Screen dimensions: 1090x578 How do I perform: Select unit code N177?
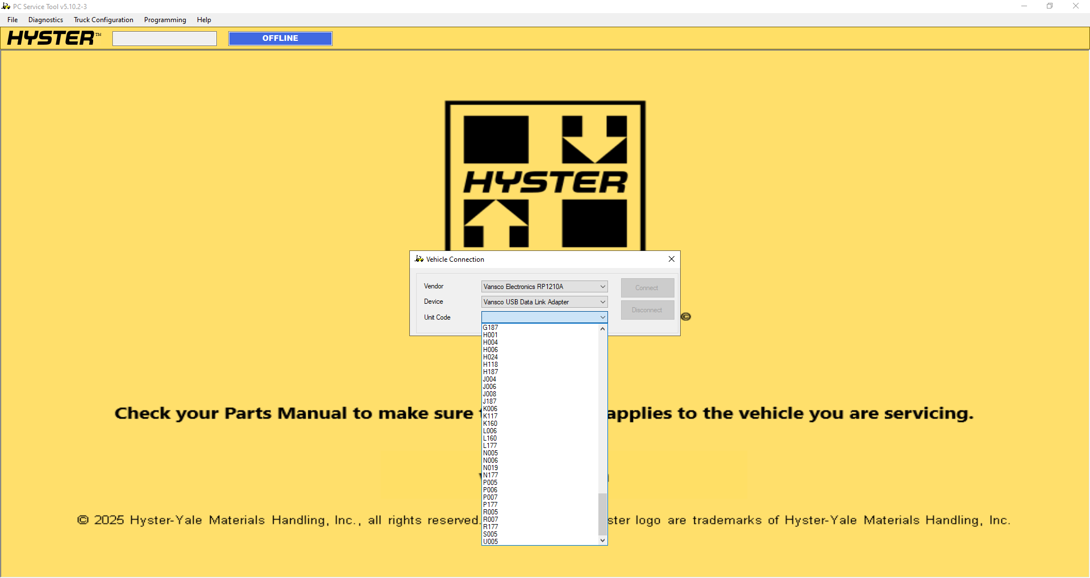point(540,475)
